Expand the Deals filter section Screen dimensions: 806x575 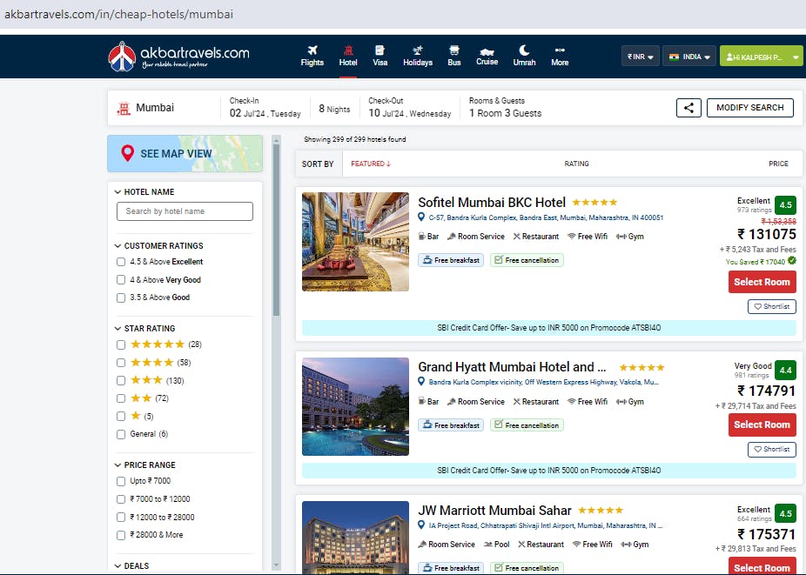pyautogui.click(x=131, y=565)
